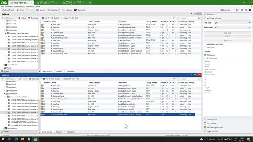Click the back arrow in lower panel
The height and width of the screenshot is (142, 253).
(174, 79)
